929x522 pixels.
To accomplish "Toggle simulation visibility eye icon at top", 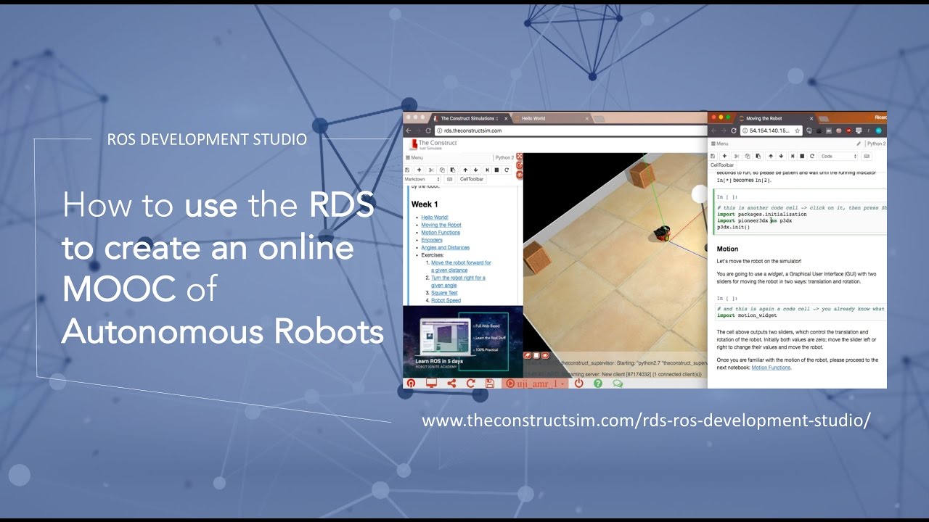I will [520, 175].
